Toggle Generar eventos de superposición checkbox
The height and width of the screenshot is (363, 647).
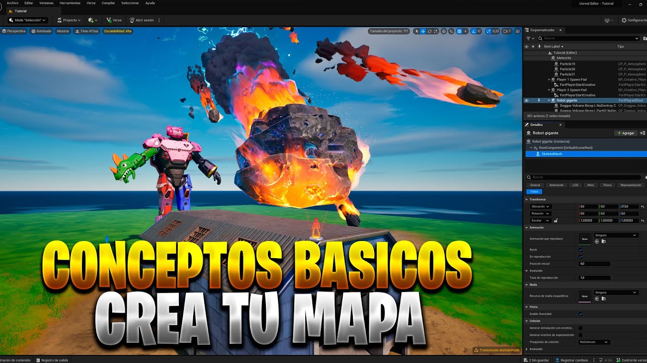tap(580, 335)
